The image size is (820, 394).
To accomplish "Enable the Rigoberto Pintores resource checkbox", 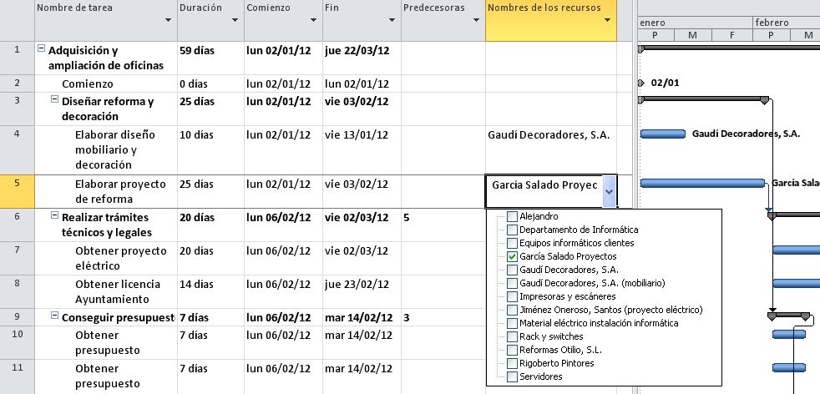I will point(512,363).
